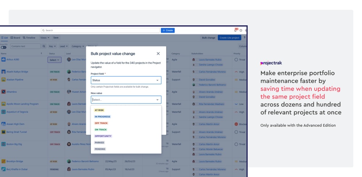
Task: Open the notifications bell icon
Action: pyautogui.click(x=236, y=30)
